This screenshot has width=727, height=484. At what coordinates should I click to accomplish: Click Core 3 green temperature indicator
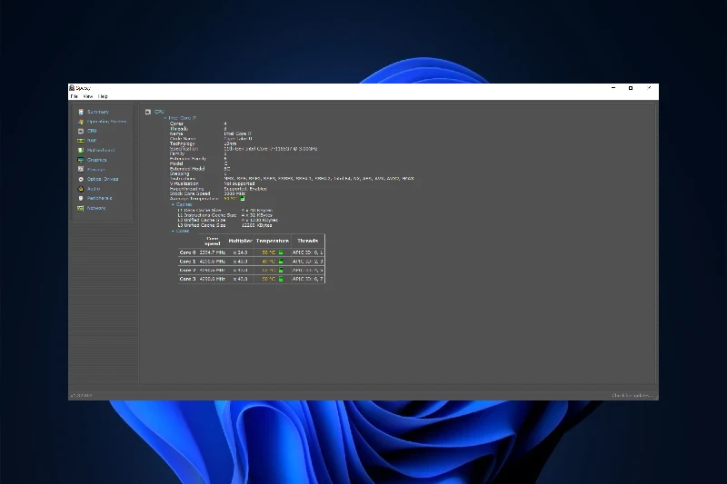(x=281, y=279)
